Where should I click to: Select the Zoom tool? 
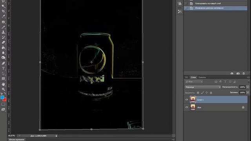(x=3, y=89)
